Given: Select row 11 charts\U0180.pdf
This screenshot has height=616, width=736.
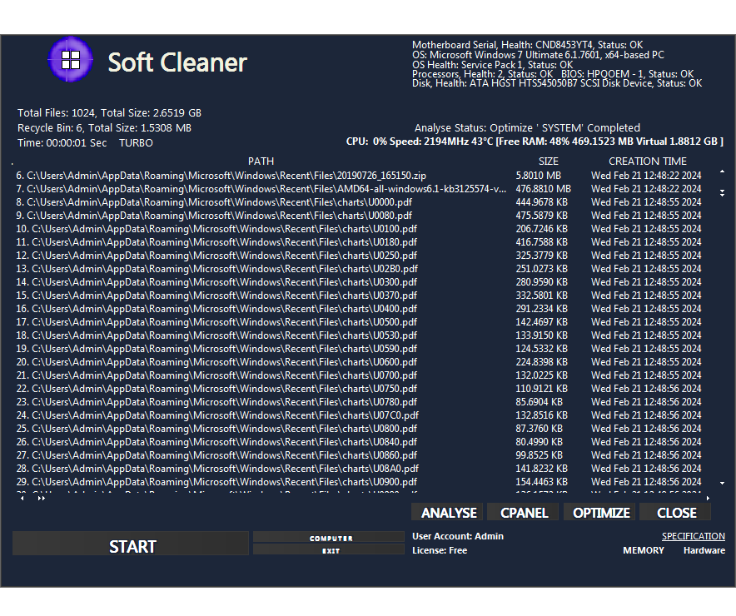Looking at the screenshot, I should coord(359,242).
